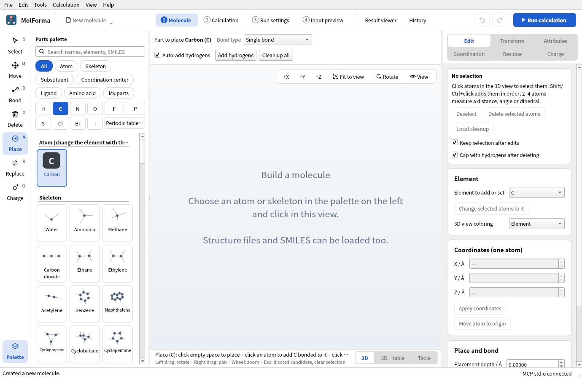This screenshot has height=379, width=582.
Task: Select the Carbon atom tile
Action: pos(52,168)
